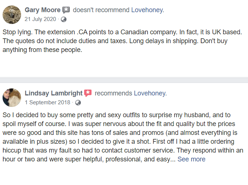Viewport: 248px width, 185px height.
Task: Open Gary Moore's profile name link
Action: (42, 10)
